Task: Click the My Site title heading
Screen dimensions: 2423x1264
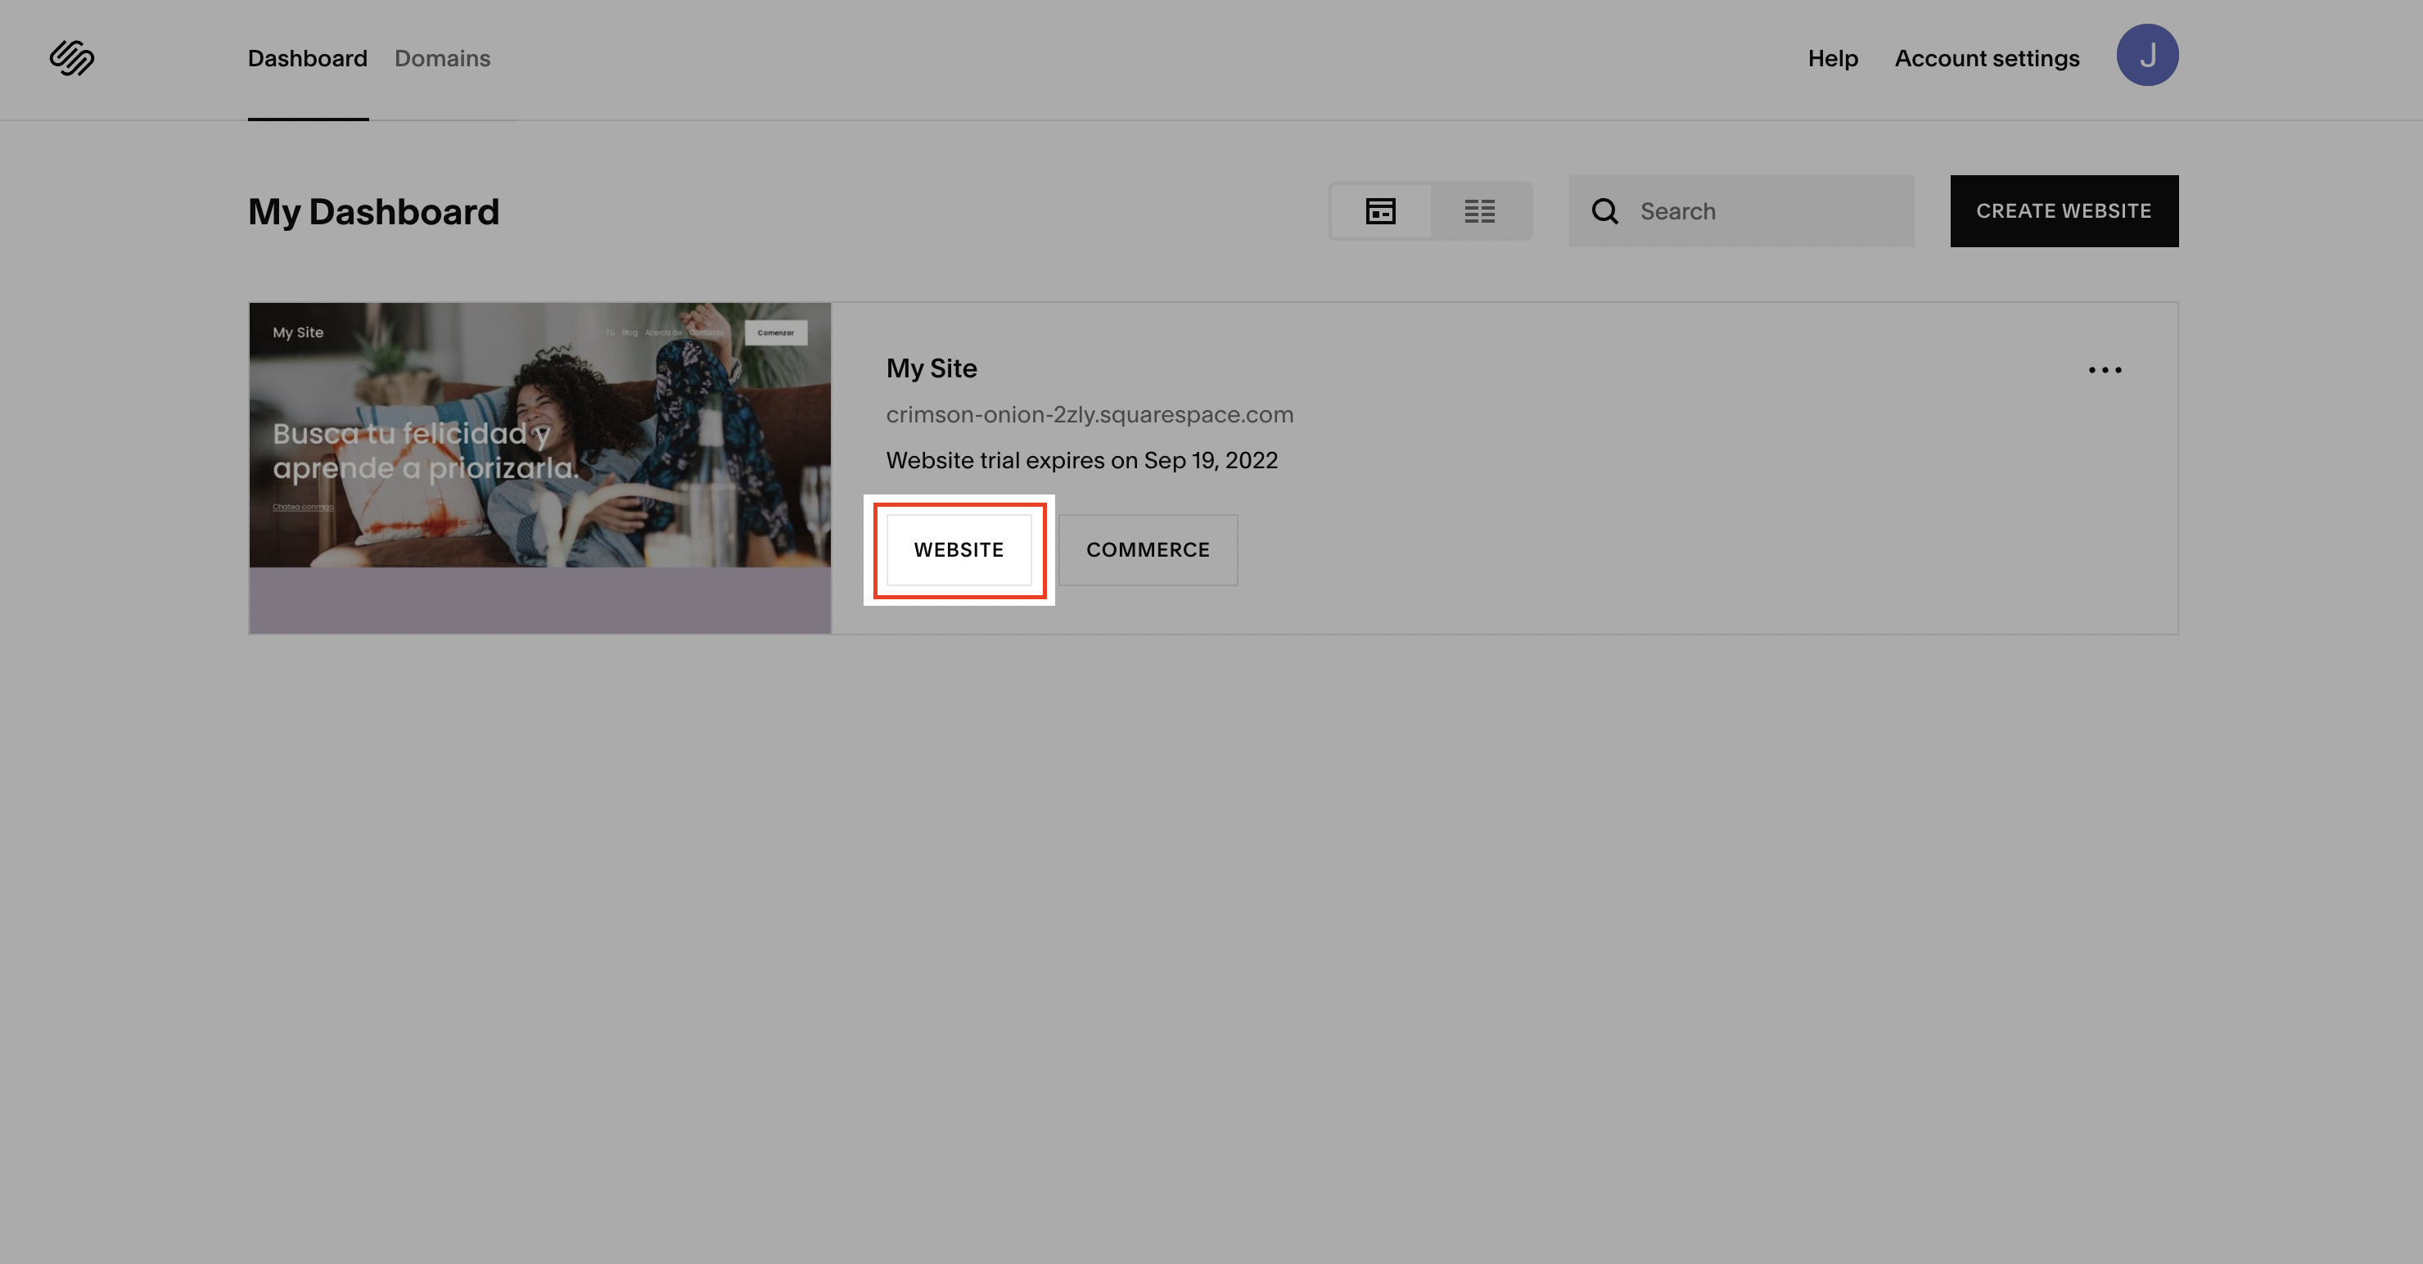Action: (x=932, y=368)
